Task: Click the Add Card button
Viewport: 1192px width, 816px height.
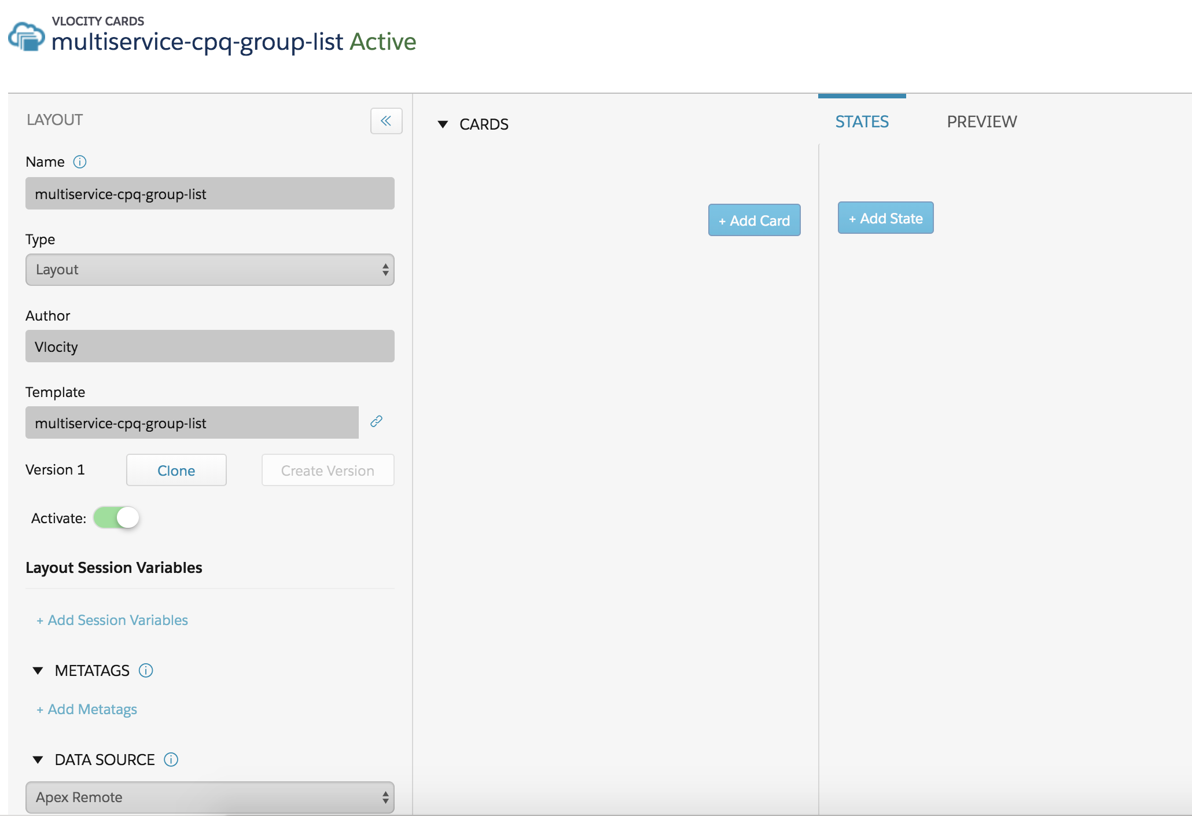Action: 755,220
